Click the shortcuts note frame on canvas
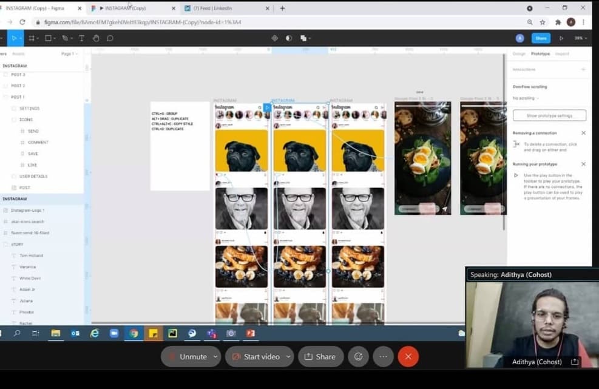The height and width of the screenshot is (389, 599). (180, 146)
